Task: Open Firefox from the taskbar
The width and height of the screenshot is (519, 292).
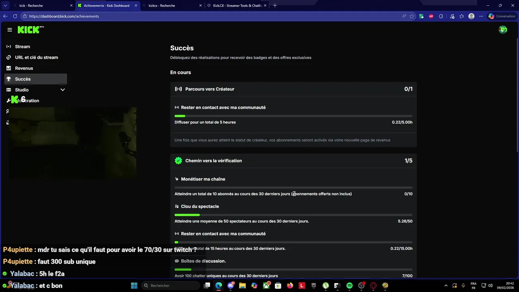Action: point(290,286)
